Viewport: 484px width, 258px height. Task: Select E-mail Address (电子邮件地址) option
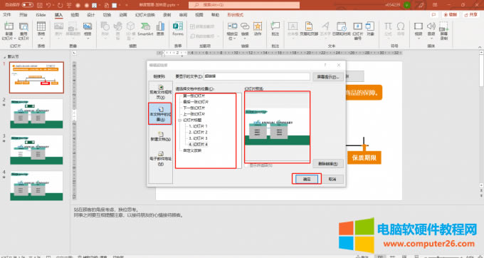click(x=161, y=158)
